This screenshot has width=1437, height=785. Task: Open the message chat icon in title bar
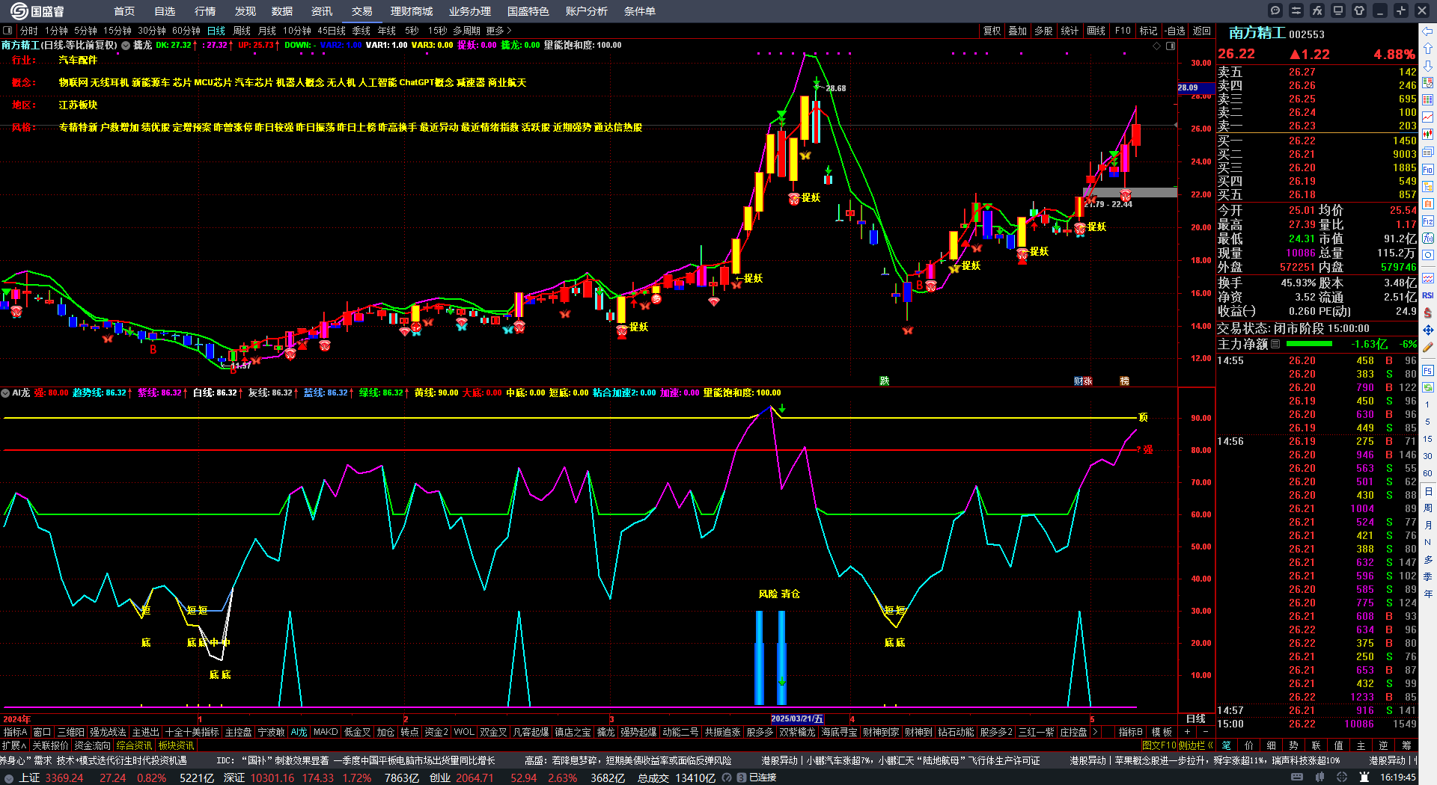point(1275,10)
